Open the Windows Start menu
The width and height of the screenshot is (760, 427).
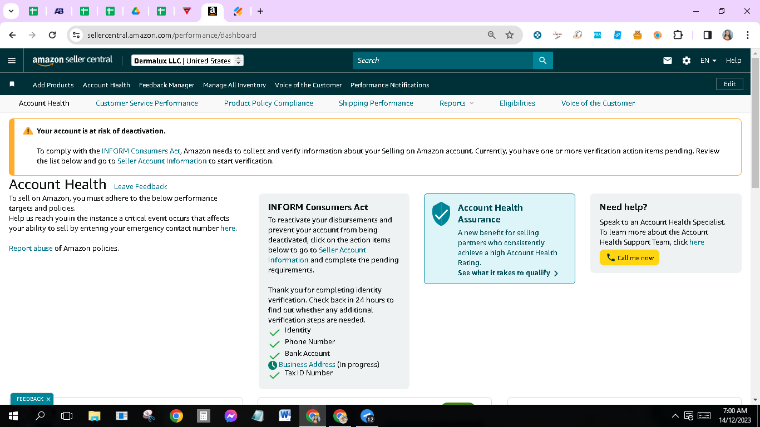pyautogui.click(x=13, y=415)
